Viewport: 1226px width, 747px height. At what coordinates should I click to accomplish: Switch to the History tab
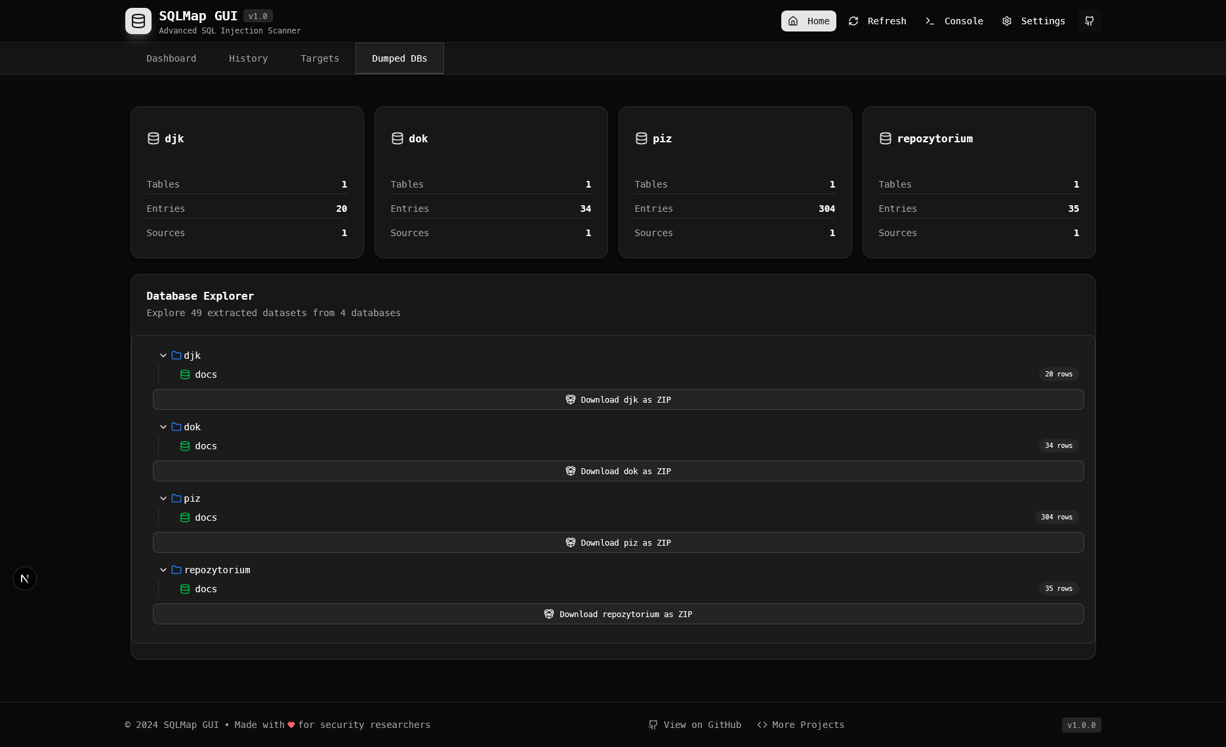[248, 58]
